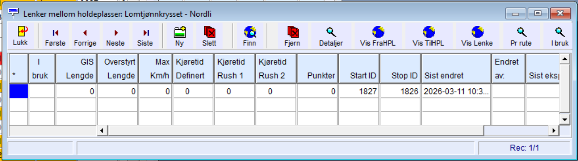Create a new link with Ny
Screen dimensions: 578x161
click(180, 36)
